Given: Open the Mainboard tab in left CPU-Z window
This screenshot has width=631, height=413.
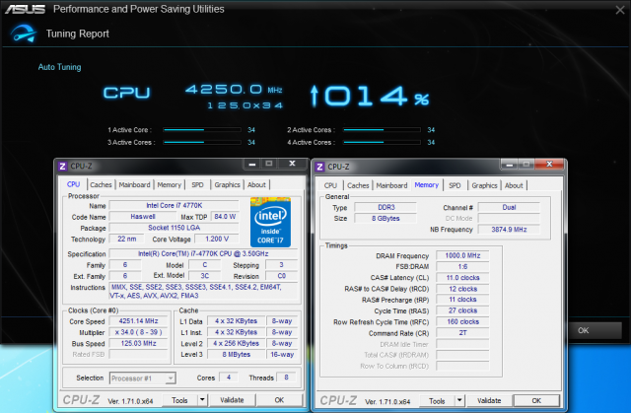Looking at the screenshot, I should point(134,184).
